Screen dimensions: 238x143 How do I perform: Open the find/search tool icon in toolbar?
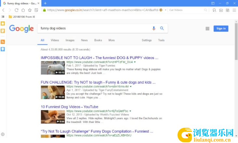point(214,10)
